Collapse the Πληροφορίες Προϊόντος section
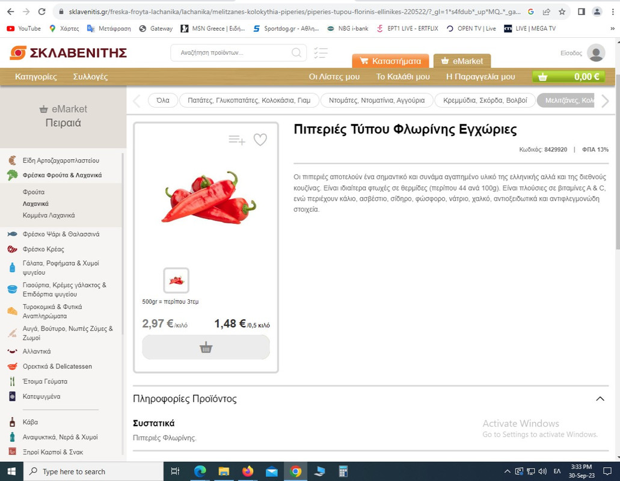 pos(600,399)
